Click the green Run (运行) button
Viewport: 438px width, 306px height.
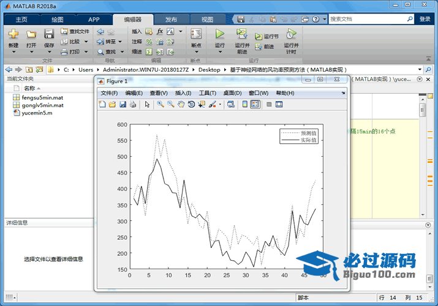220,35
